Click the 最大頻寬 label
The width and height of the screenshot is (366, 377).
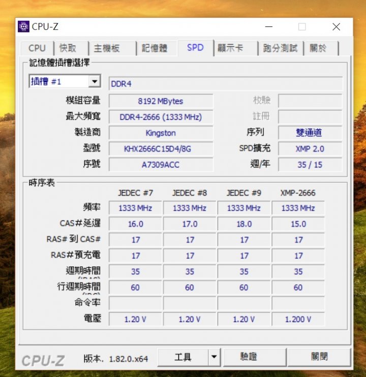pos(83,116)
